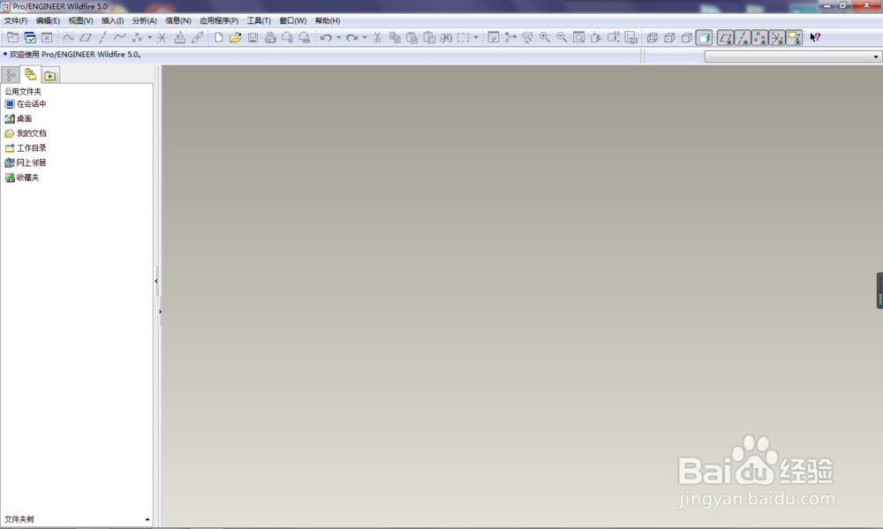
Task: Switch to Wireframe display mode
Action: click(x=653, y=38)
